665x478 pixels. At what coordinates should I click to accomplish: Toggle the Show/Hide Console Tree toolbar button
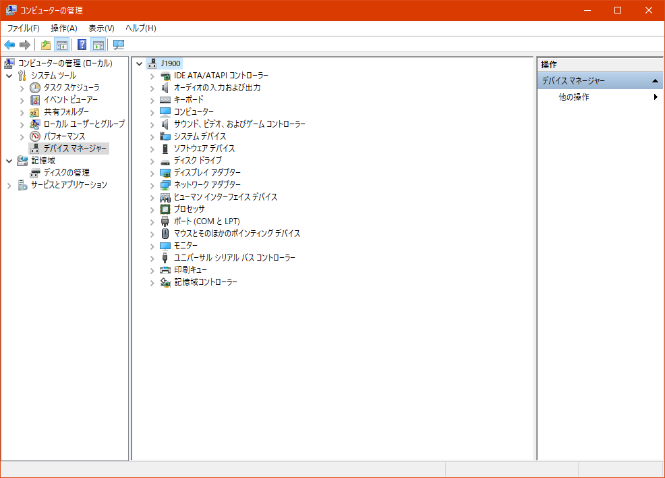(61, 45)
